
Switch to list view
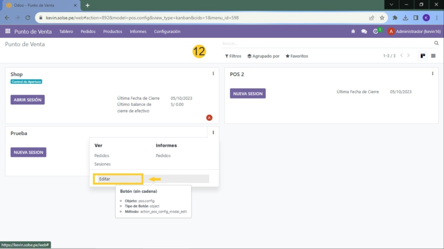click(433, 56)
